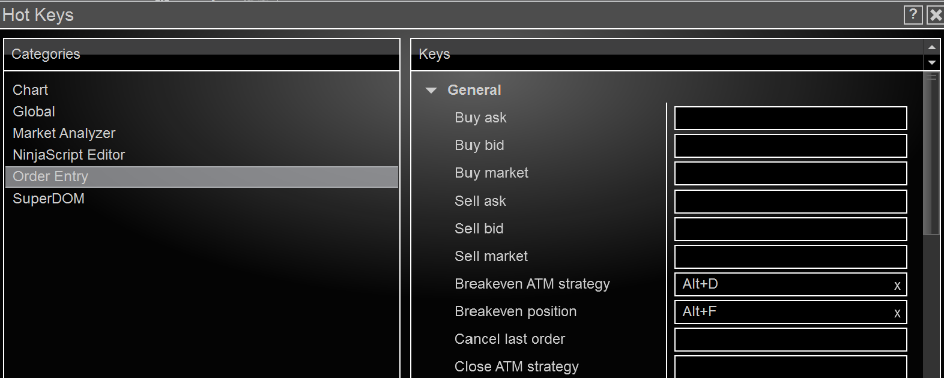Click the Buy ask hotkey field
The width and height of the screenshot is (944, 378).
pyautogui.click(x=790, y=118)
